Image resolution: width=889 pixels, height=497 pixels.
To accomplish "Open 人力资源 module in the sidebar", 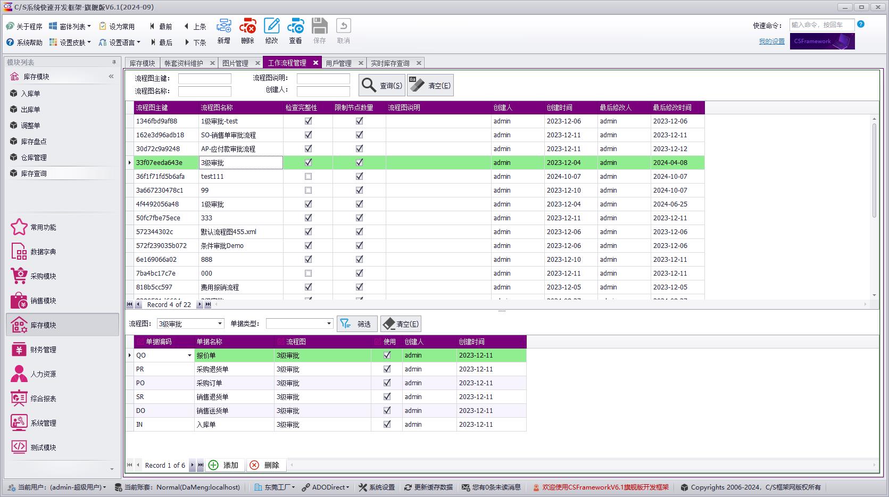I will click(x=43, y=374).
